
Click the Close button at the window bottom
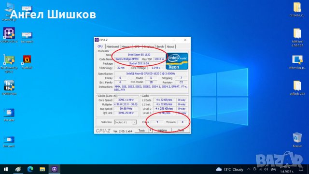(181, 130)
